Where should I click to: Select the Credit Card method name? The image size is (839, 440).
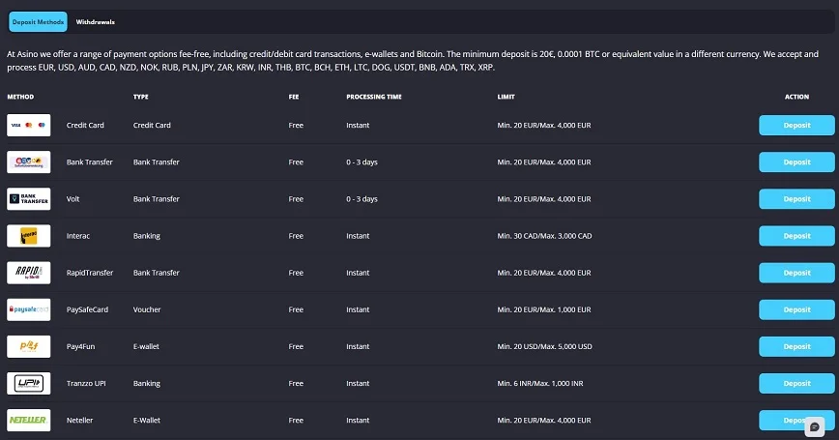(x=85, y=126)
